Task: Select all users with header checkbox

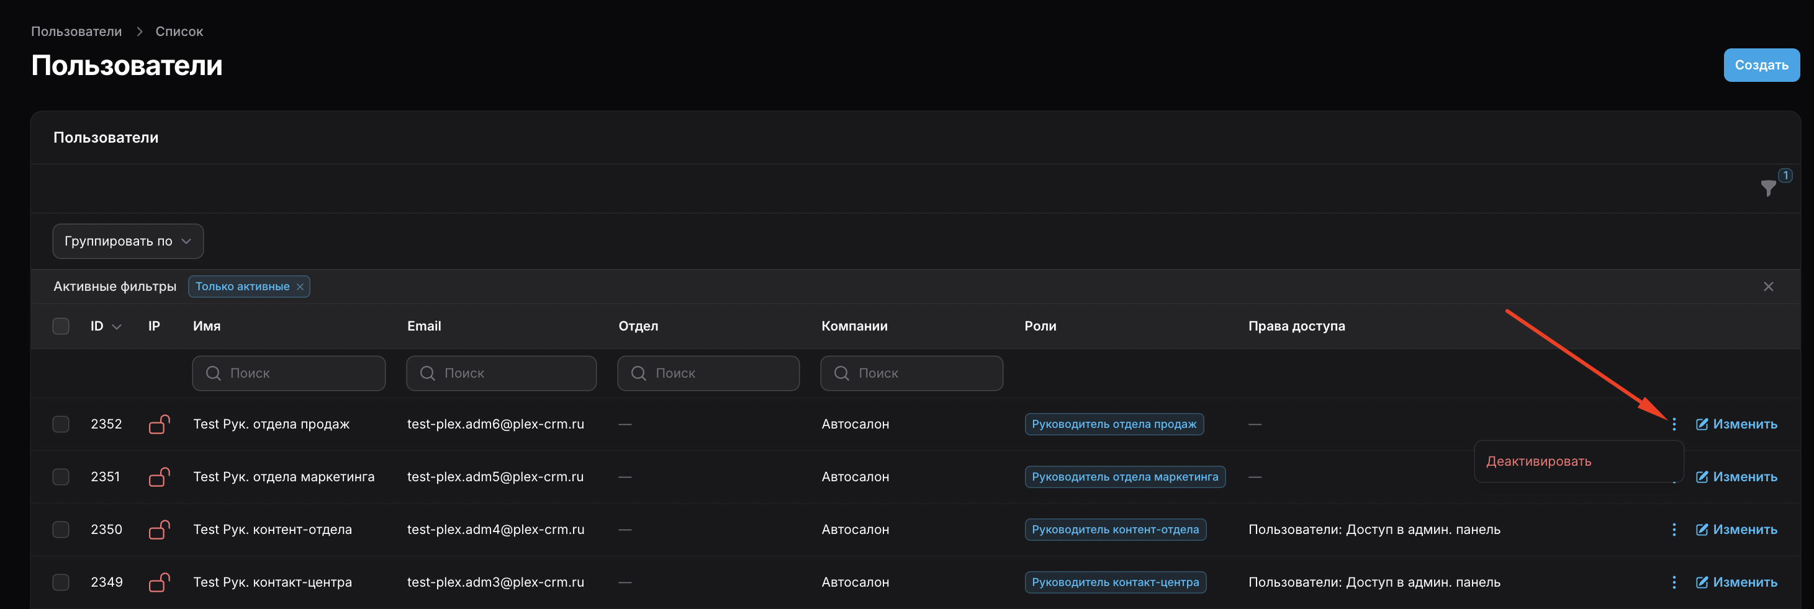Action: click(61, 326)
